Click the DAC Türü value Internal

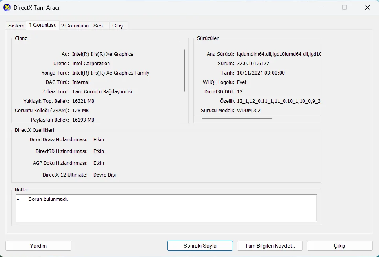coord(81,82)
